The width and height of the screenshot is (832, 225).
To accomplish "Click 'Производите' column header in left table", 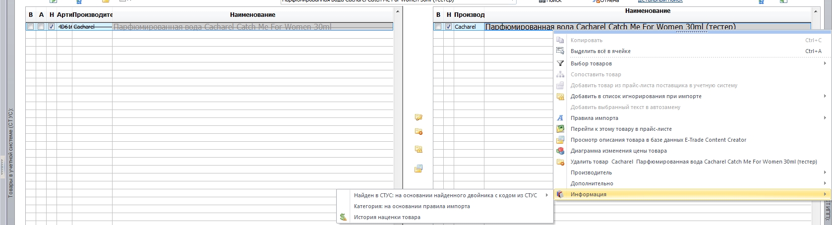I will point(92,15).
